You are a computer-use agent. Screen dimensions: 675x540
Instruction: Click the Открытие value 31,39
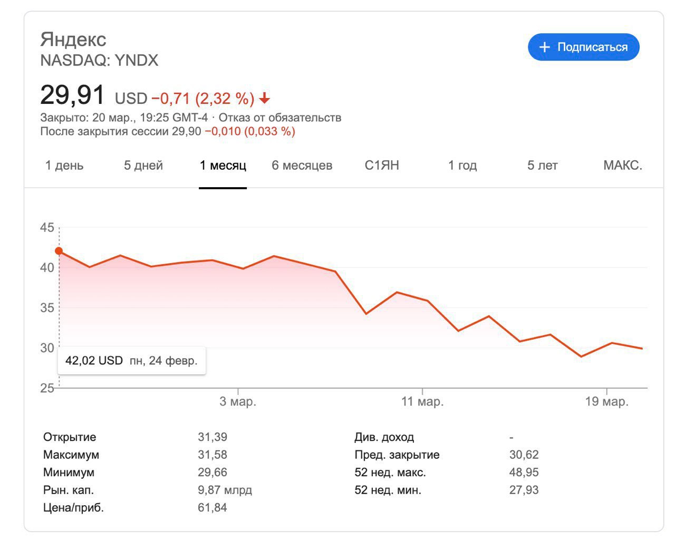click(213, 437)
